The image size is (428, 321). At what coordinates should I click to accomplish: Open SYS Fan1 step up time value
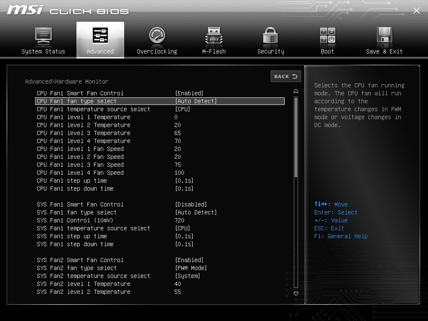184,236
